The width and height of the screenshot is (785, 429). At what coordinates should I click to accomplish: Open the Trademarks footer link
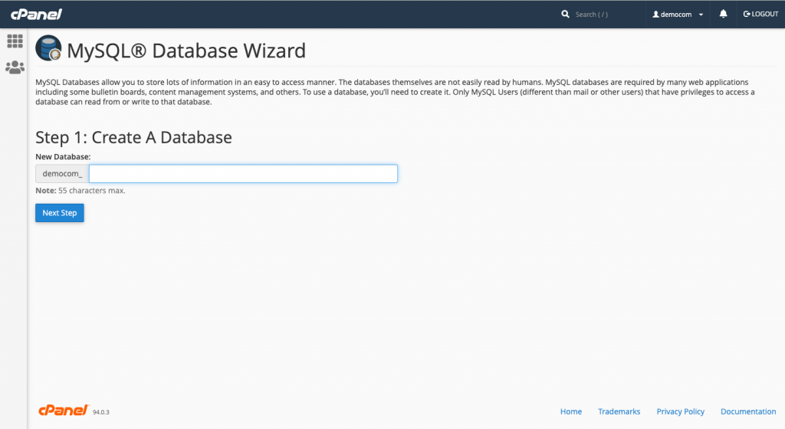coord(619,411)
